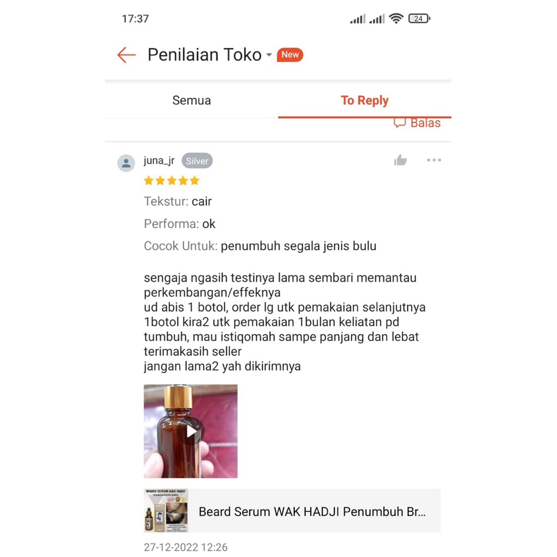Viewport: 557px width, 557px height.
Task: Open the Beard Serum product thumbnail
Action: point(166,510)
